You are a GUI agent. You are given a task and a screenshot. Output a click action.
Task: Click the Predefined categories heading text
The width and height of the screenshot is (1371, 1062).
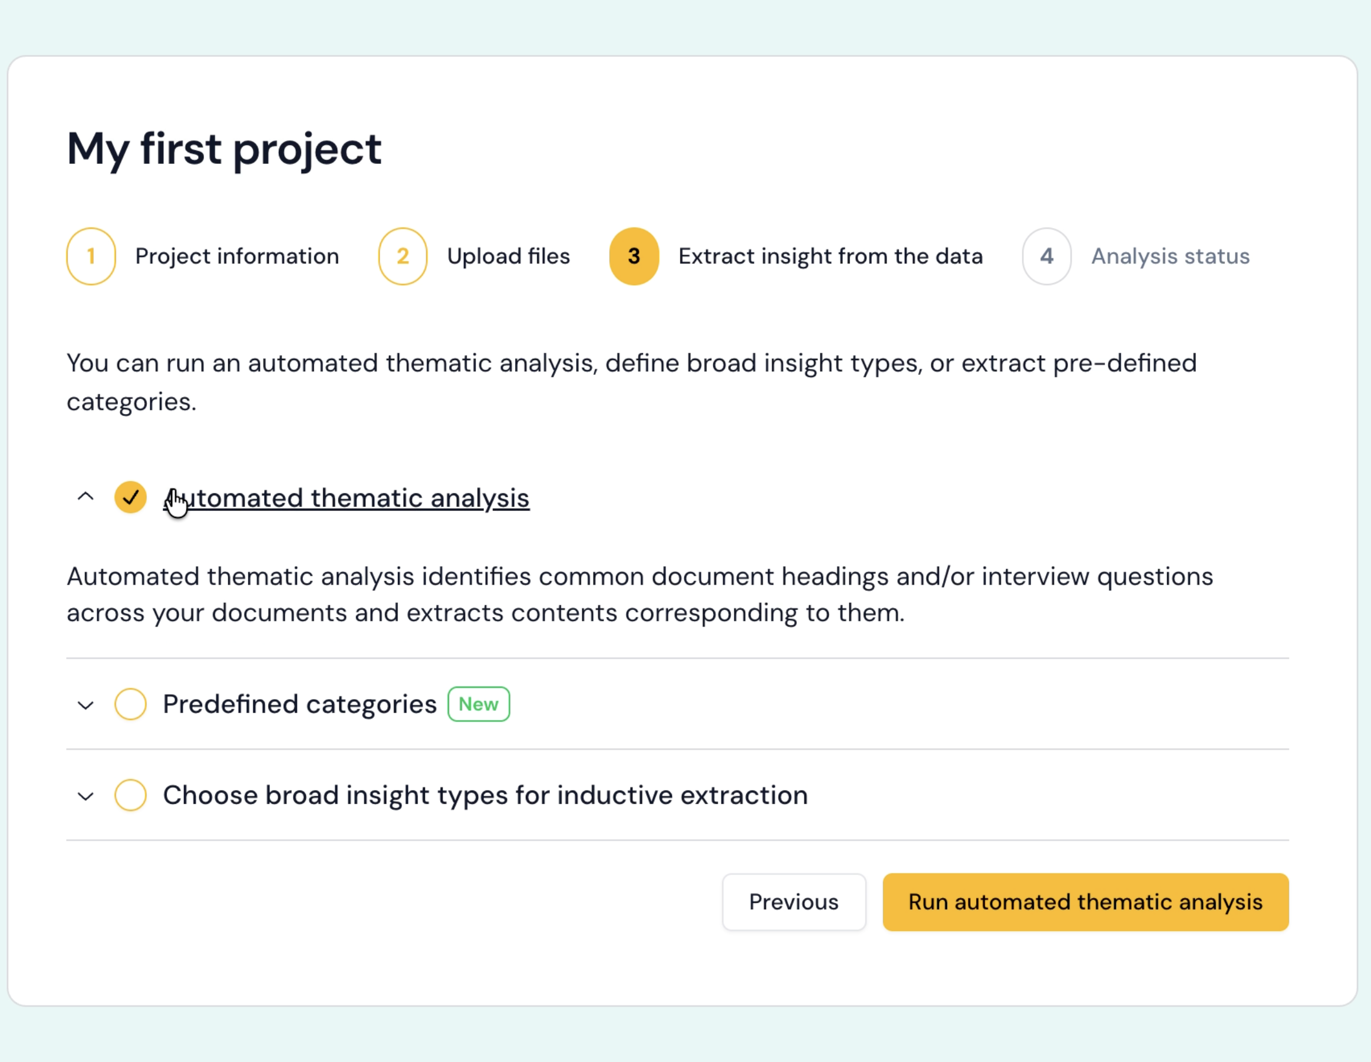pos(299,704)
